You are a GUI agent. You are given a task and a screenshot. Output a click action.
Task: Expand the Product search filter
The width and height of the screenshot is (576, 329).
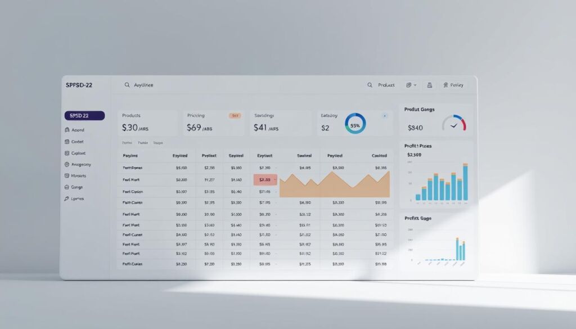click(x=382, y=84)
